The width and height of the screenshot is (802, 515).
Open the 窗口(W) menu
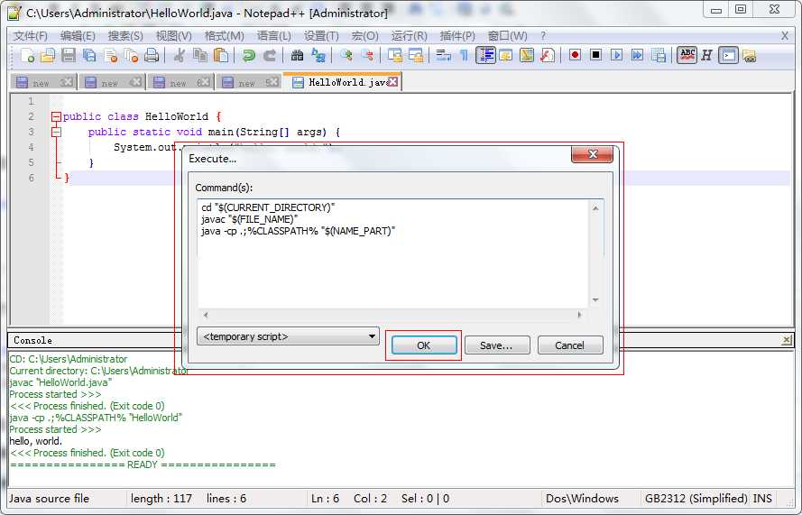[507, 36]
